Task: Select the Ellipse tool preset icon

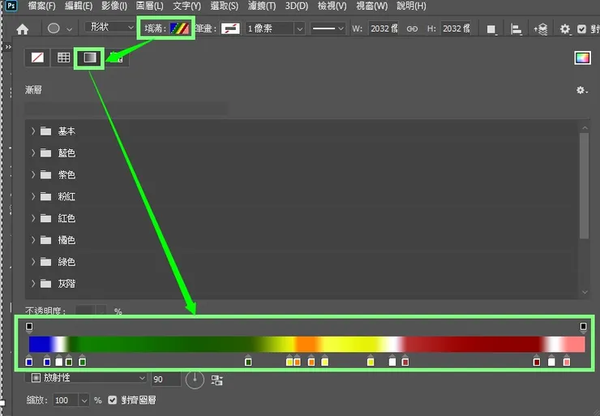Action: pyautogui.click(x=54, y=28)
